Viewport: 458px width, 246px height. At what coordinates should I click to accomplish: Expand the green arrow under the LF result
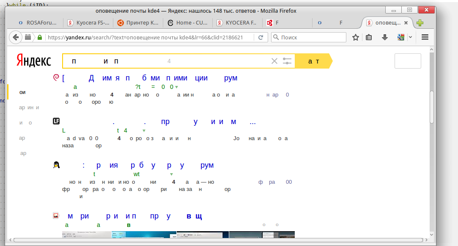click(144, 130)
